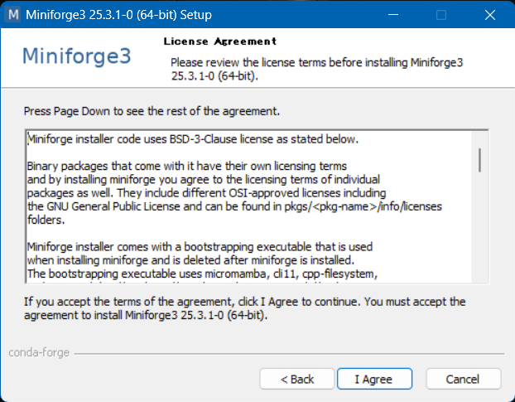Place cursor on the BSD-3-Clause license line
515x402 pixels.
click(x=193, y=138)
